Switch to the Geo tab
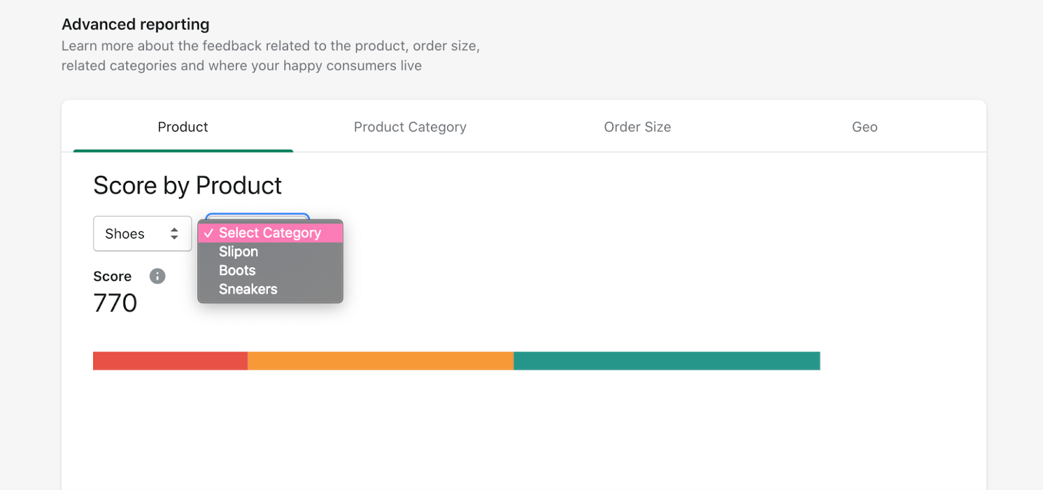1043x490 pixels. pyautogui.click(x=864, y=127)
